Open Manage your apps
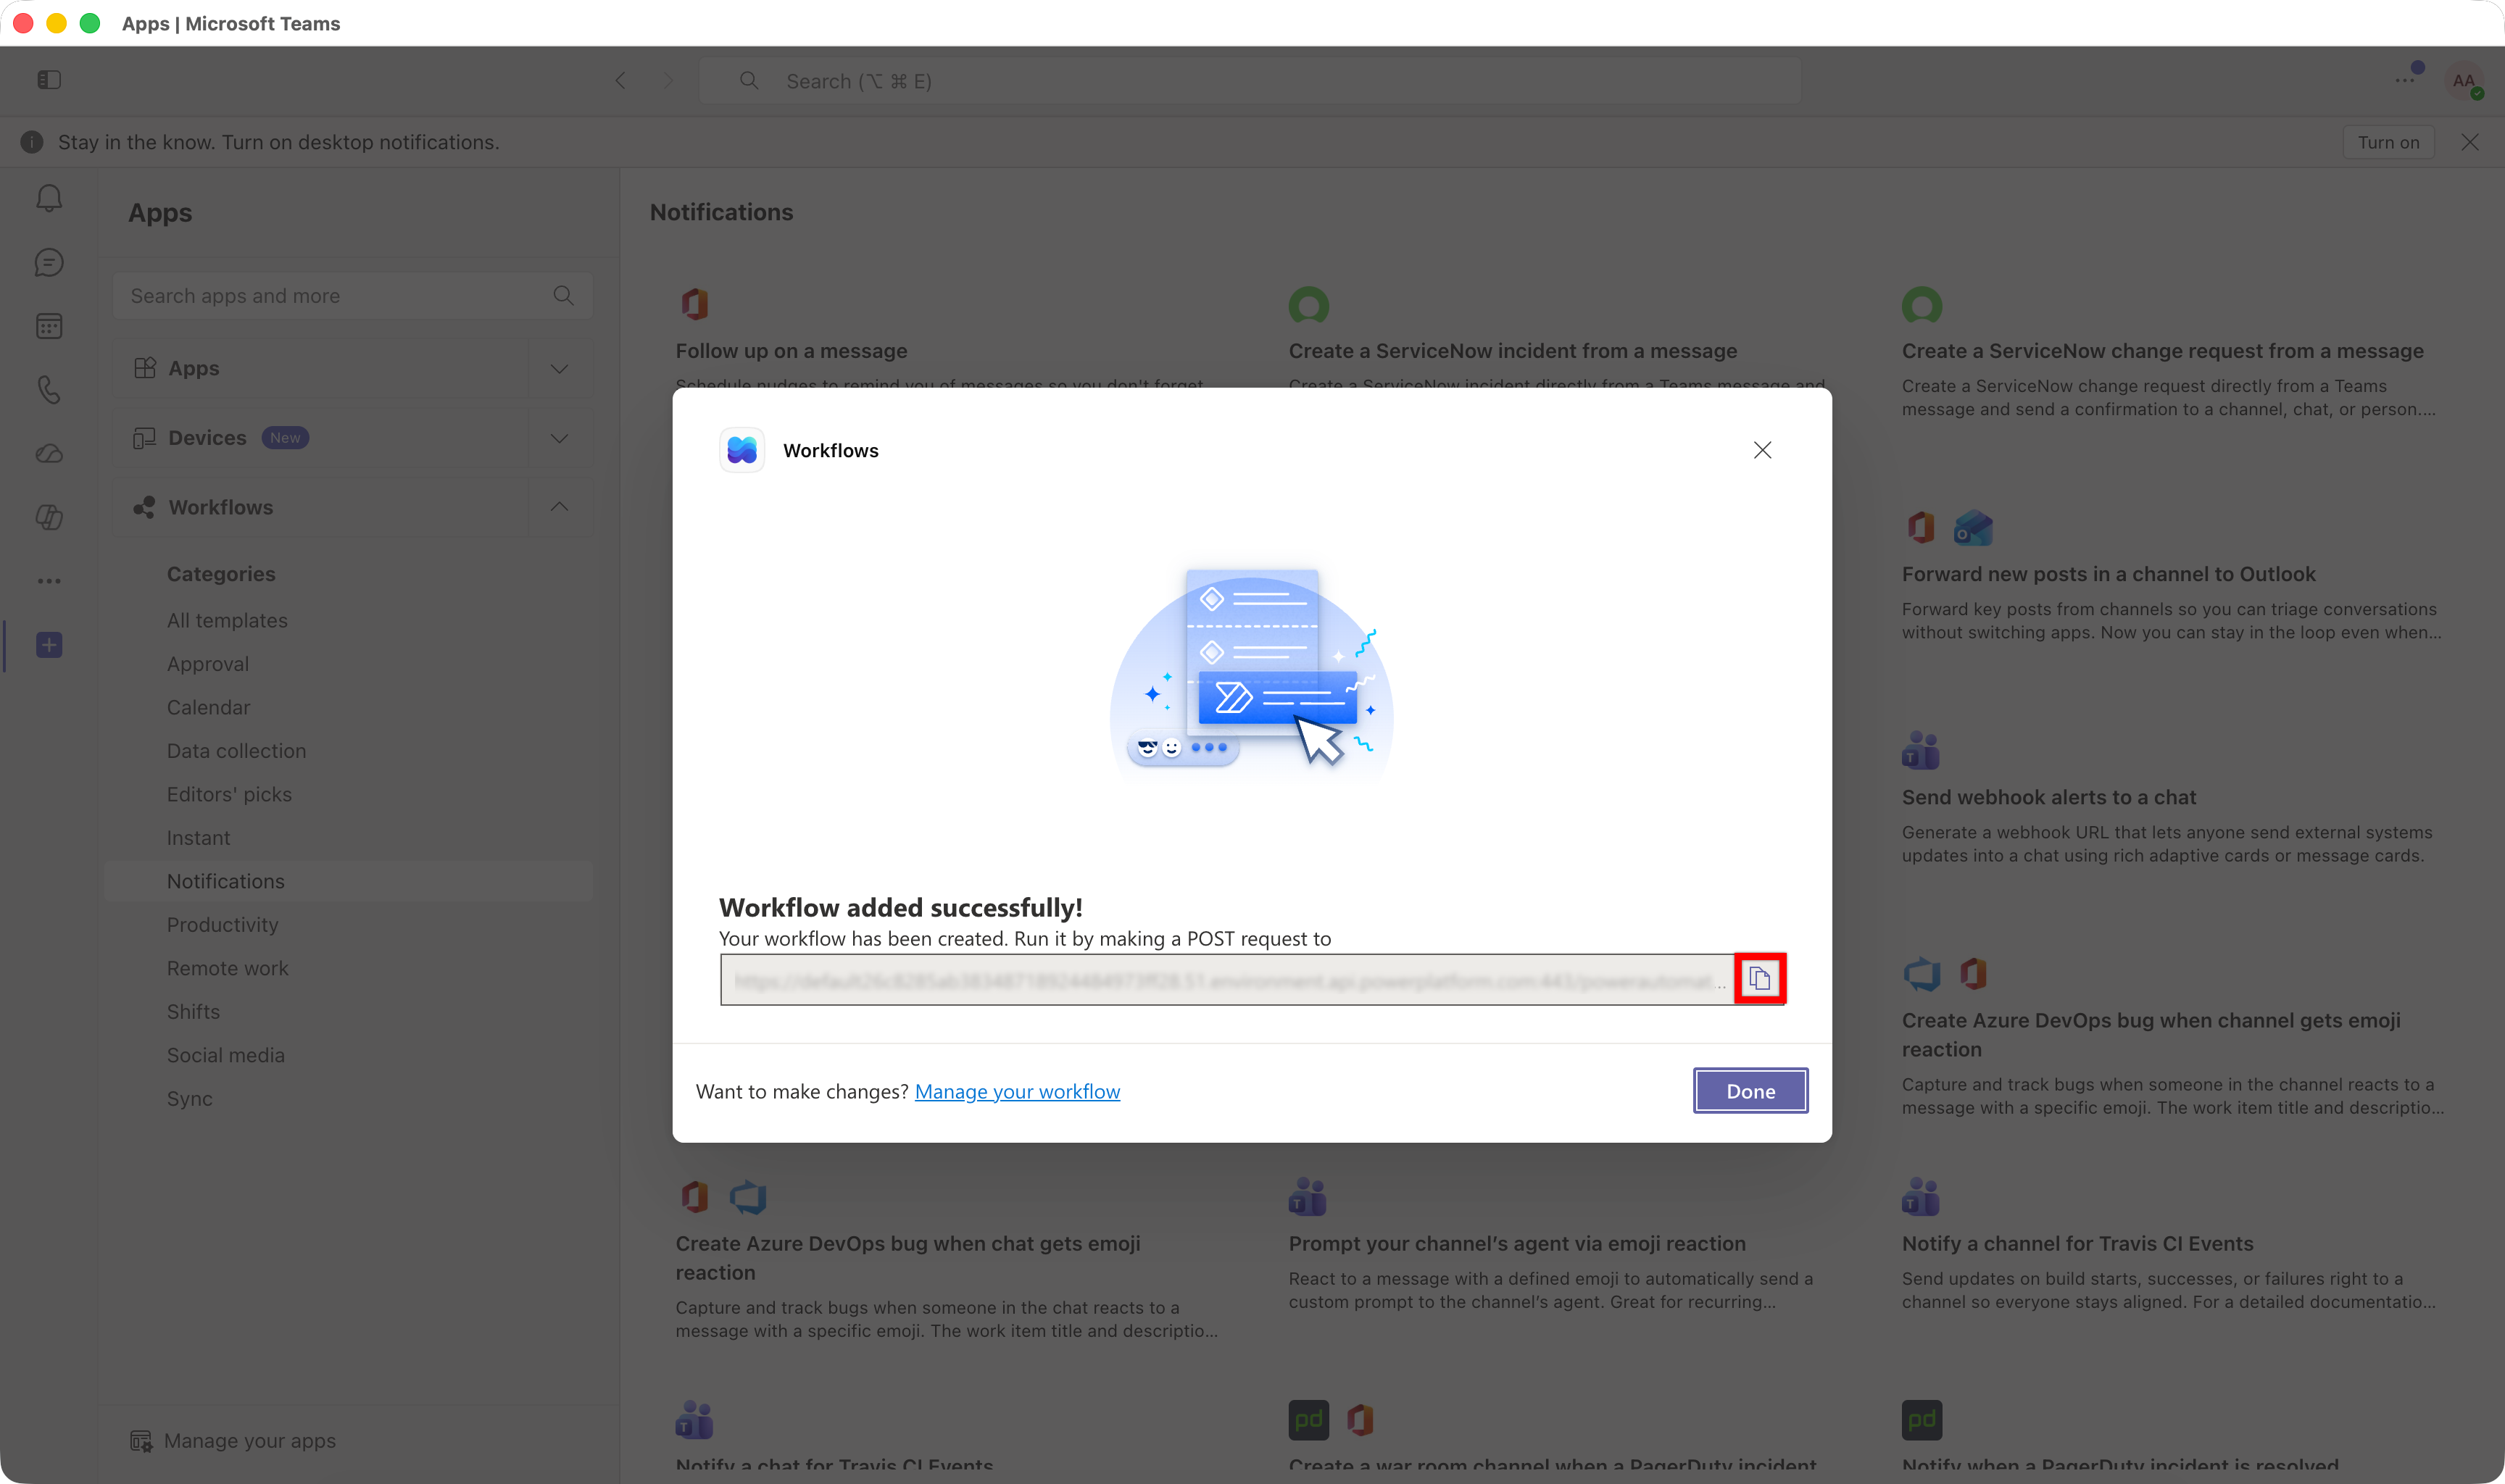Viewport: 2505px width, 1484px height. point(233,1441)
